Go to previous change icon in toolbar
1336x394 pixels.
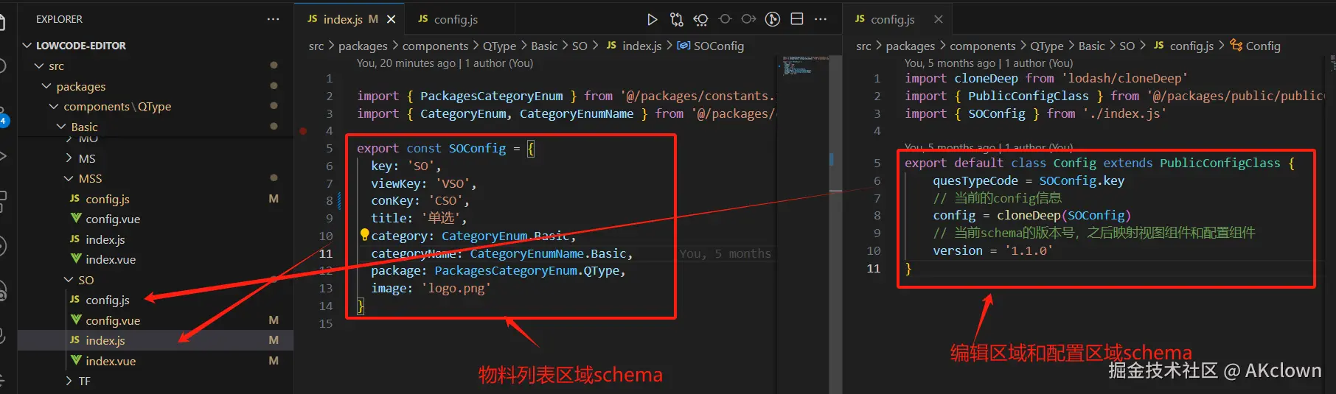click(x=725, y=19)
